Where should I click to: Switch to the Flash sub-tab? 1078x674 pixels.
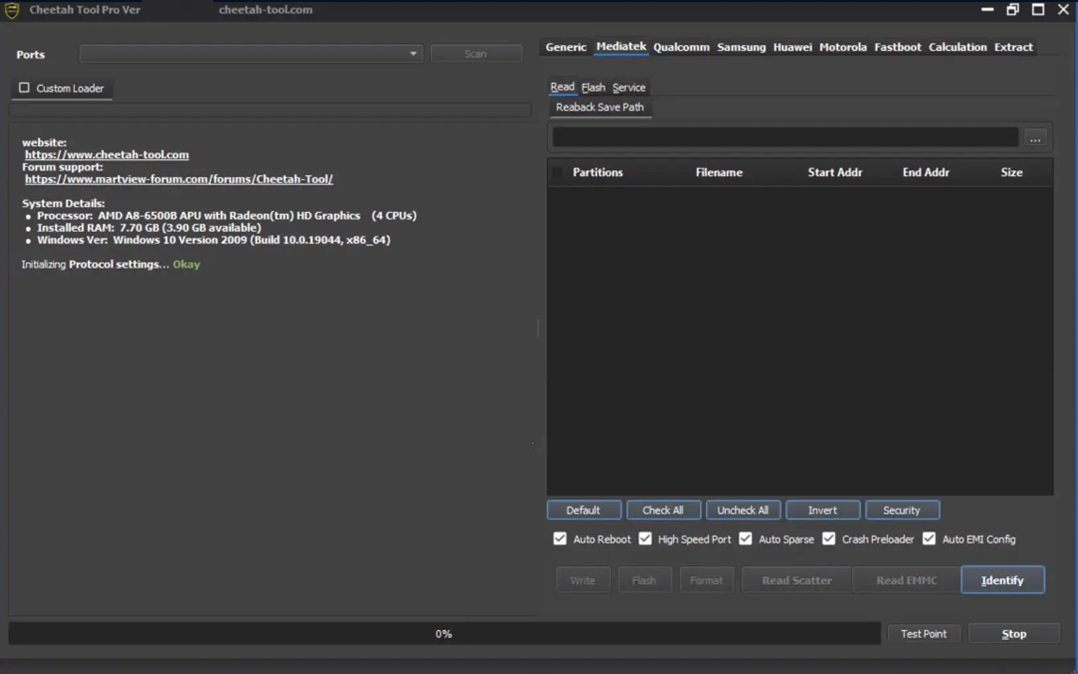[593, 87]
